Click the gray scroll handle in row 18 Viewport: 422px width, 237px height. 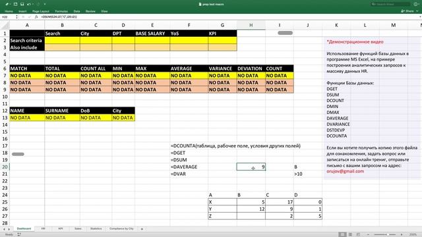[18, 154]
